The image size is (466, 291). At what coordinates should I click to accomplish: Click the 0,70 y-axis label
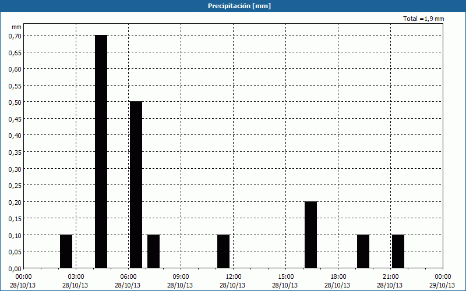pos(15,36)
